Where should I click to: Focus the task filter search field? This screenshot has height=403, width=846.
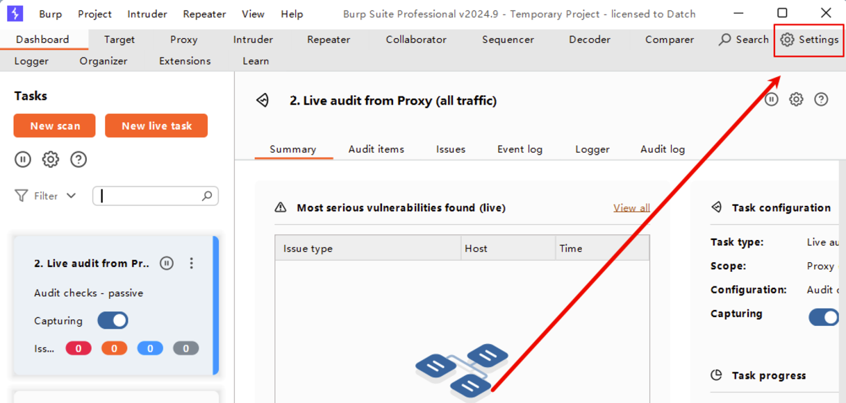[156, 196]
